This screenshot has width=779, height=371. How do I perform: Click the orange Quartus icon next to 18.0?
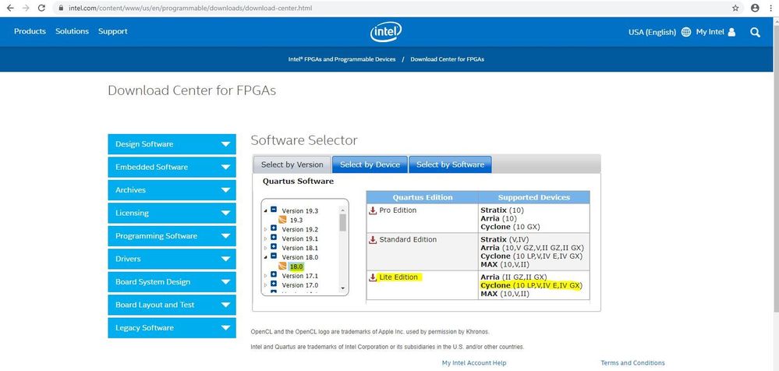(282, 267)
